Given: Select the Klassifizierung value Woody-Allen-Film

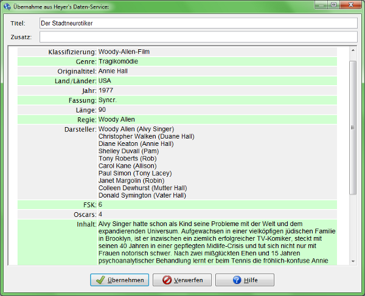Looking at the screenshot, I should point(124,52).
